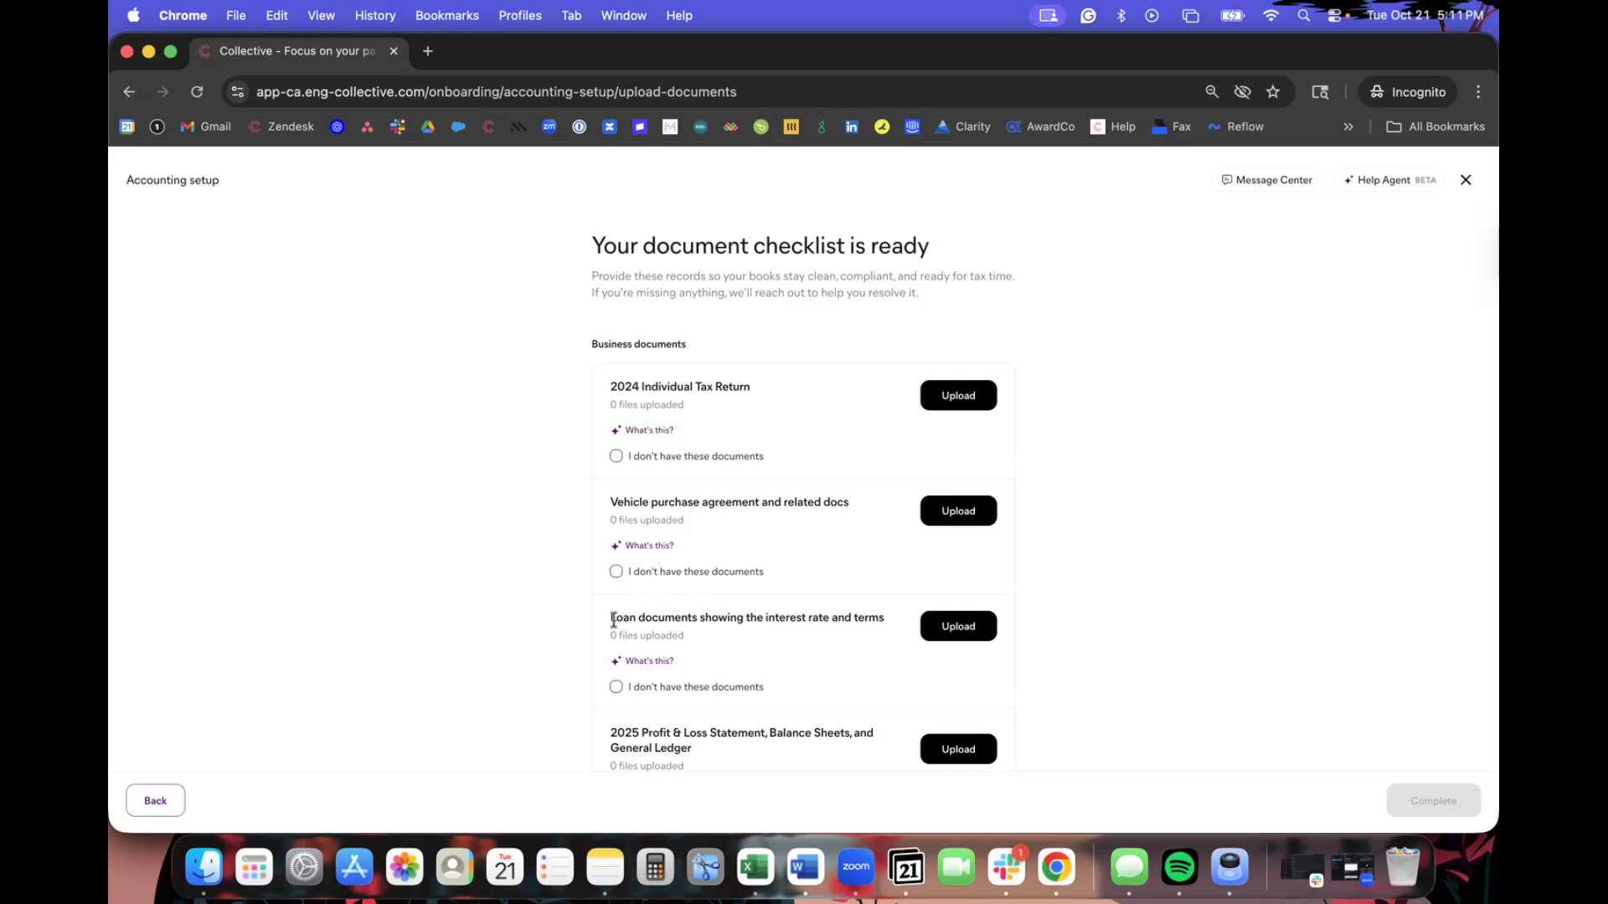
Task: Go back with the Back button
Action: point(155,800)
